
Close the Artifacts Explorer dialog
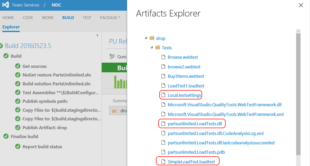(x=301, y=5)
